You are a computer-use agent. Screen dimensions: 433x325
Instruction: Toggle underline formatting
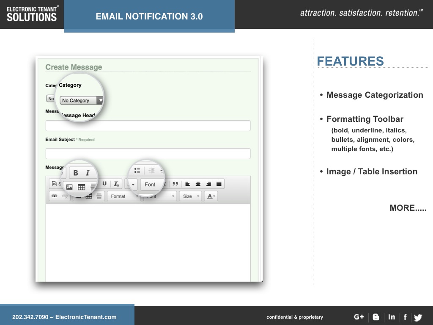(104, 184)
